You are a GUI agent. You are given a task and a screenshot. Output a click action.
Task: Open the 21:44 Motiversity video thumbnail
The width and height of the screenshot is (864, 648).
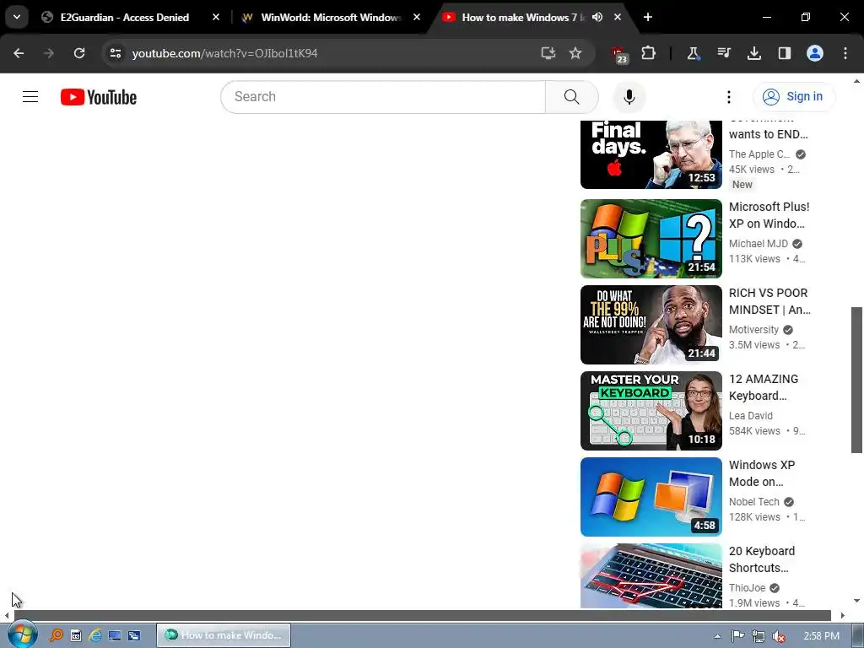pos(651,325)
